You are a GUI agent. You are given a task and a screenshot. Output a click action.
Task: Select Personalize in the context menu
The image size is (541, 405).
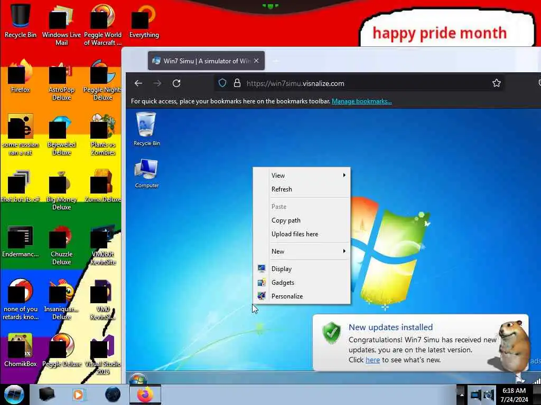pos(302,296)
